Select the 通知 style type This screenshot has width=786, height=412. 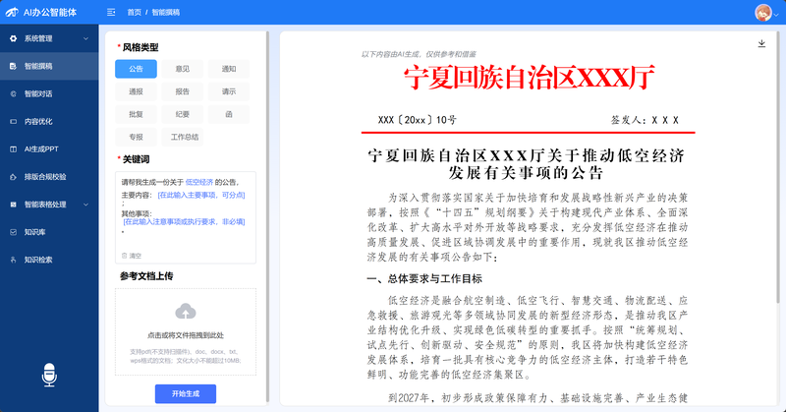pos(229,69)
